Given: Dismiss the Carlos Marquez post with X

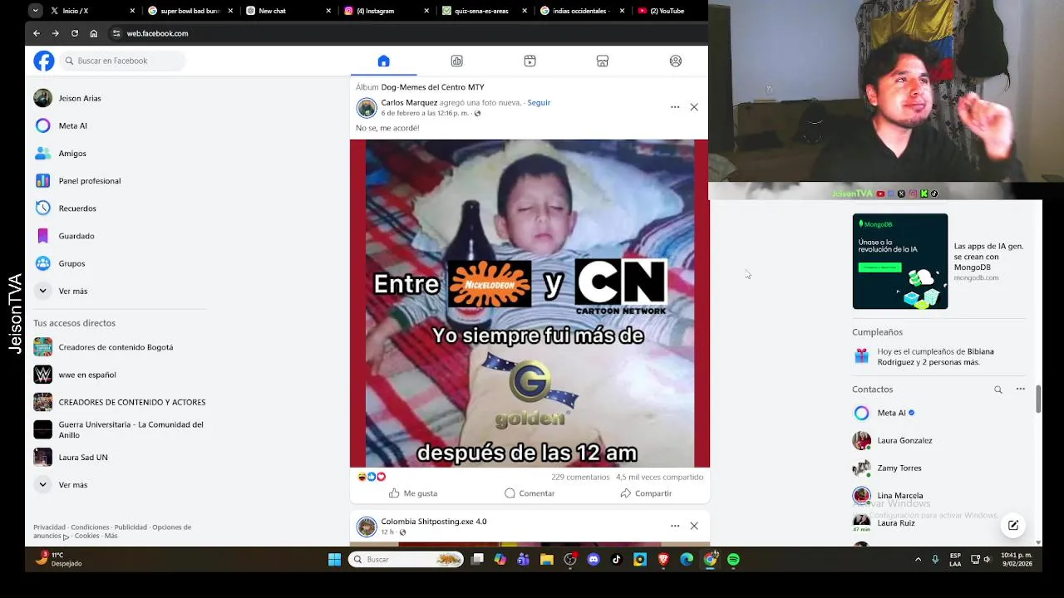Looking at the screenshot, I should (694, 107).
